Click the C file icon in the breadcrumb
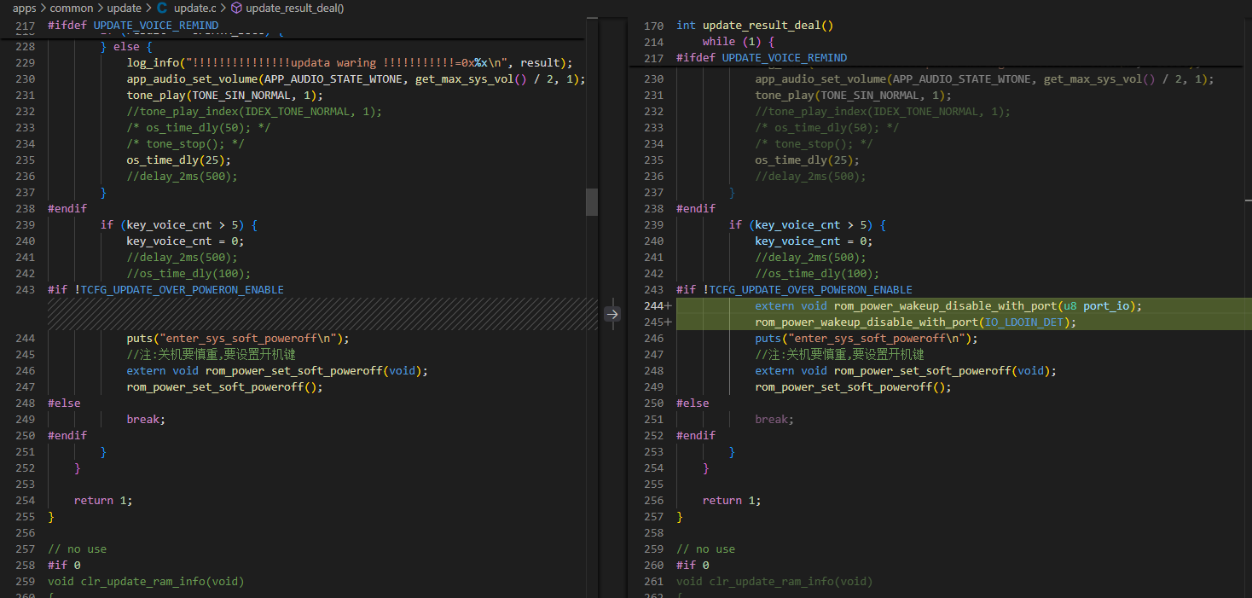 click(162, 8)
